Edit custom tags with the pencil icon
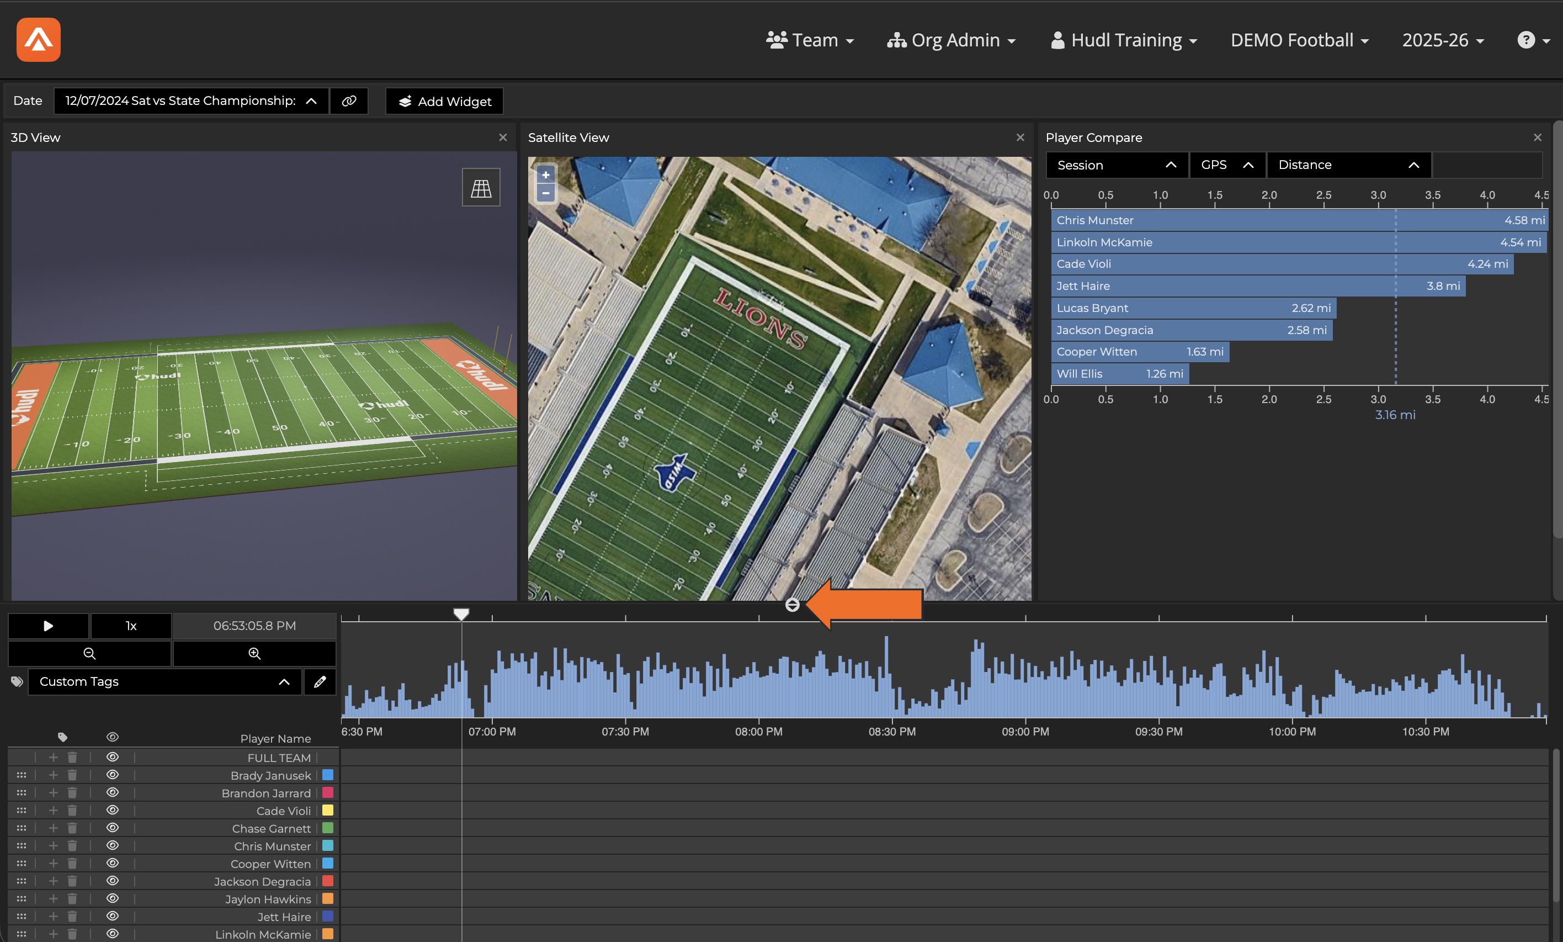1563x942 pixels. (320, 682)
